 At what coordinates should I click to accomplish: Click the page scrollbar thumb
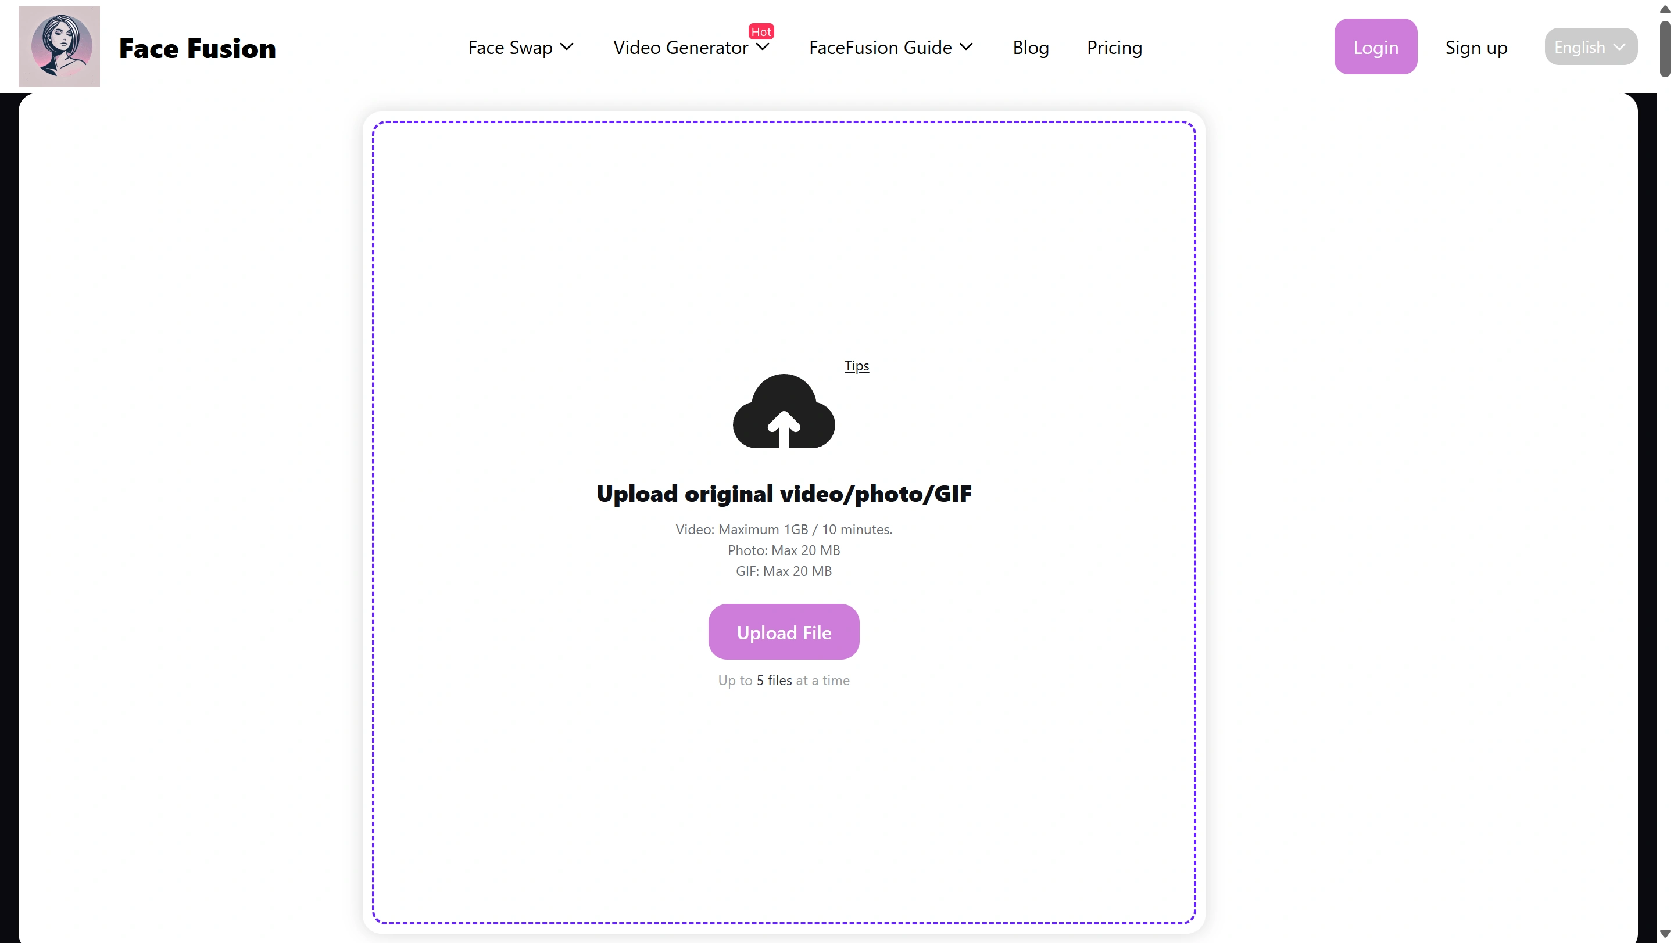1665,49
